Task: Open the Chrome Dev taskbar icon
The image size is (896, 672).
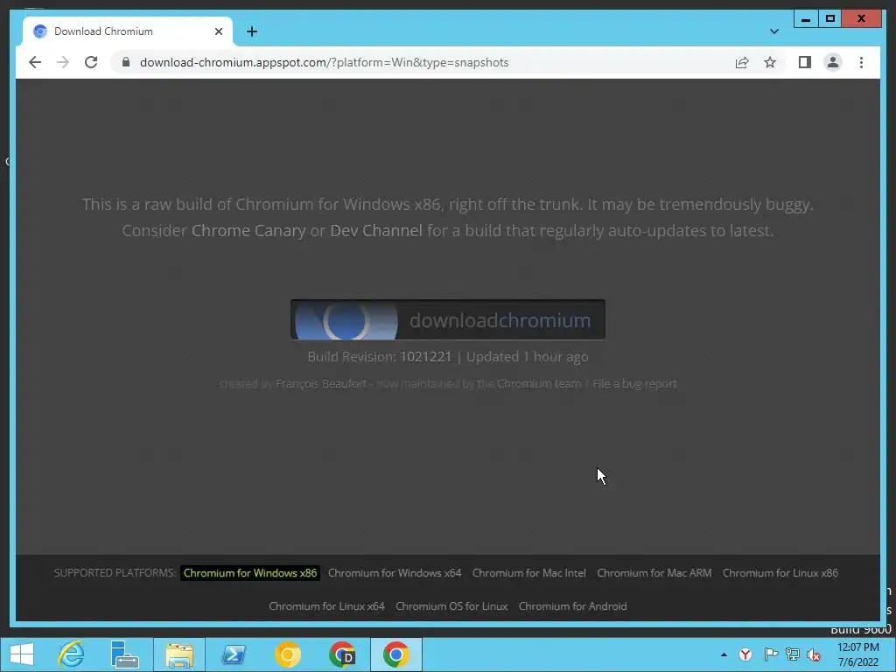Action: click(342, 654)
